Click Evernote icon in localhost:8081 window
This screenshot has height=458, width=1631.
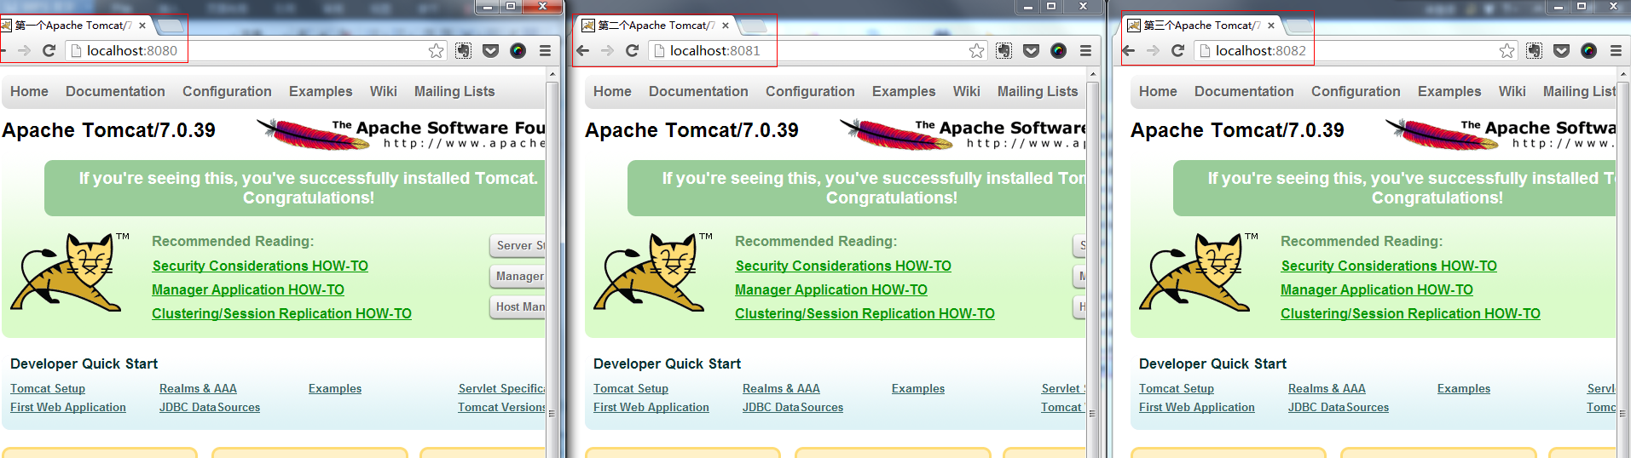point(1003,50)
